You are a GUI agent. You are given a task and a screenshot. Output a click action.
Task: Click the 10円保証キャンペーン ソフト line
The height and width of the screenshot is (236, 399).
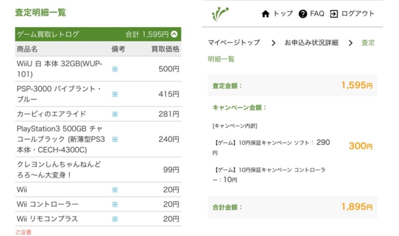(271, 148)
